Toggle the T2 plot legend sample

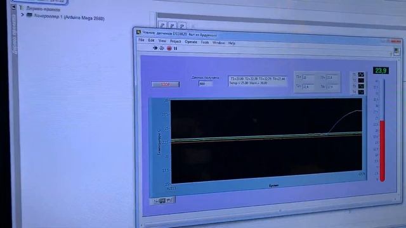[x=361, y=80]
